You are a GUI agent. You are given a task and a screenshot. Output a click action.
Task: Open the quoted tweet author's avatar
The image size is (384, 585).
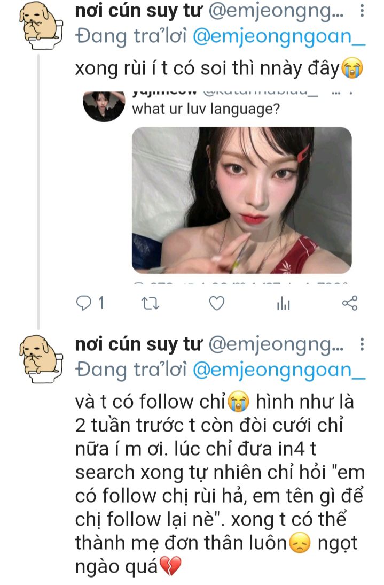point(104,106)
